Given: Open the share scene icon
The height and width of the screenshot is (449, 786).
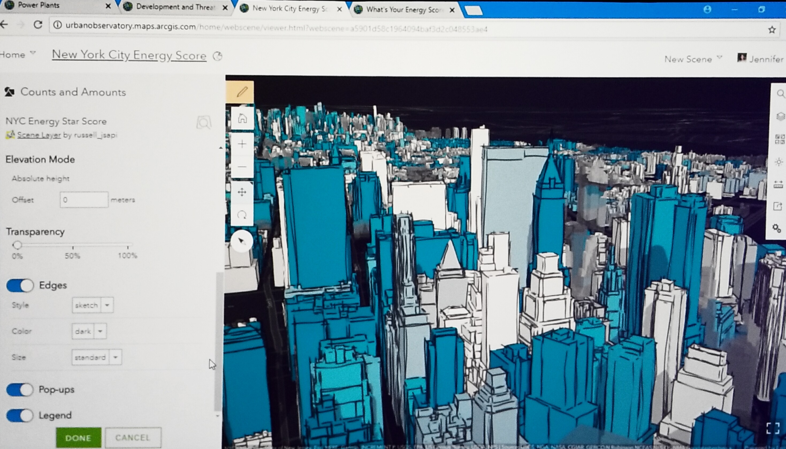Looking at the screenshot, I should click(x=778, y=206).
